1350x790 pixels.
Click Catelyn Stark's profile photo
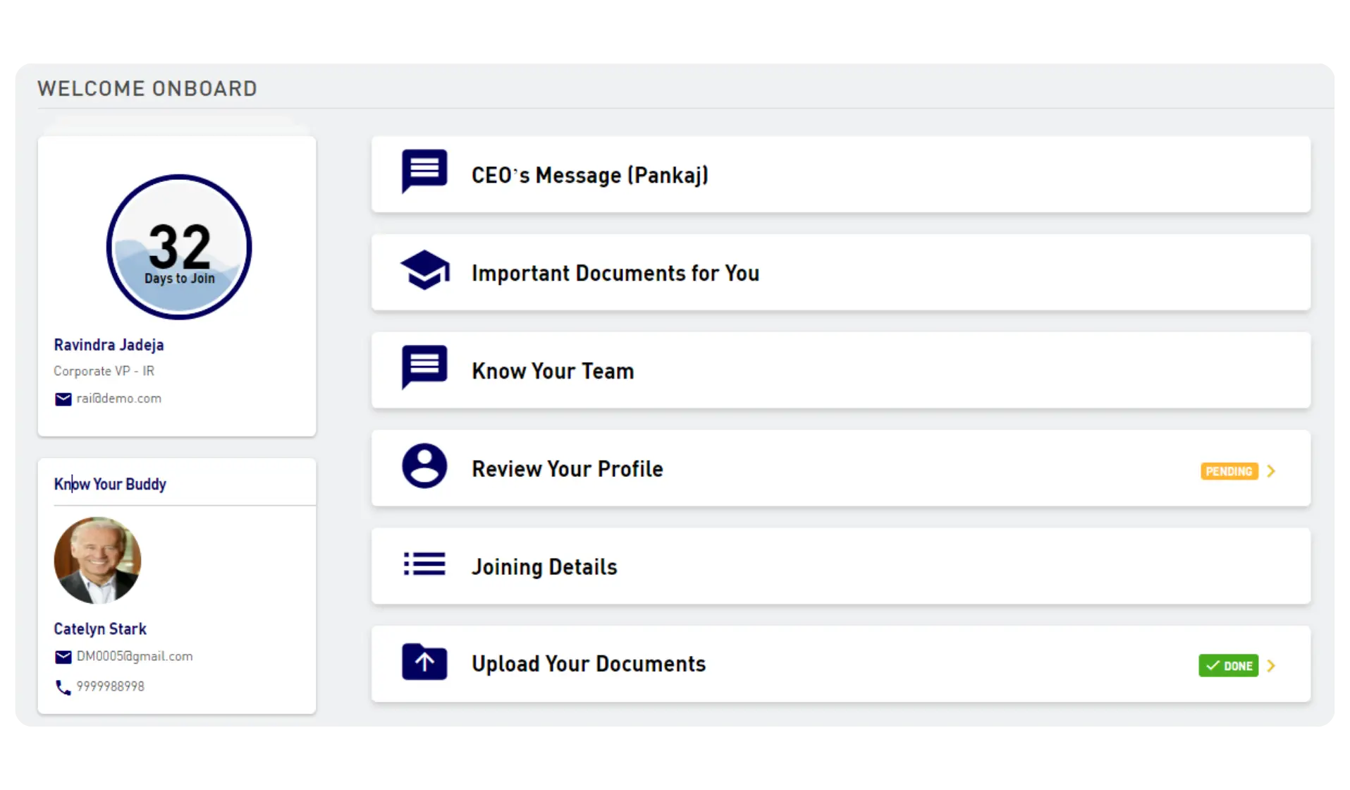pos(97,560)
